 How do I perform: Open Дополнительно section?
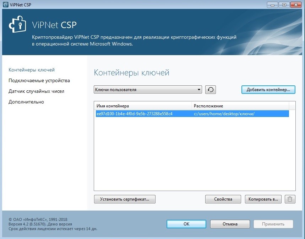pyautogui.click(x=26, y=102)
